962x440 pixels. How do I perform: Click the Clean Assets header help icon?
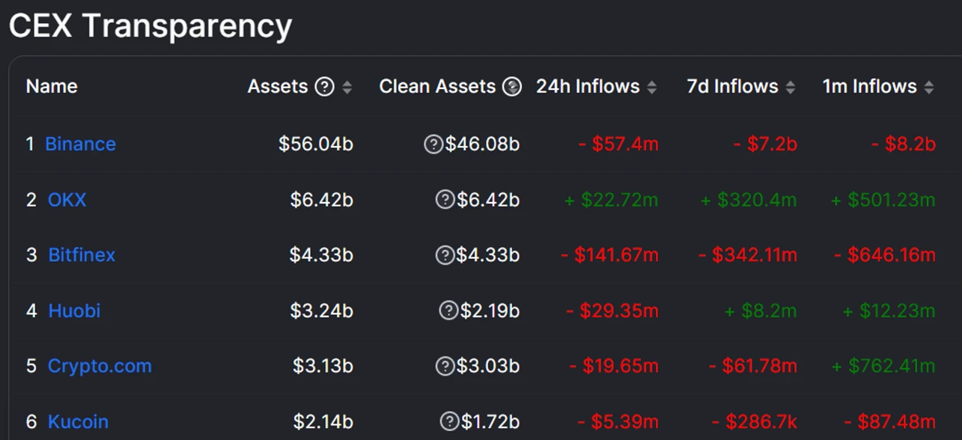click(x=512, y=87)
